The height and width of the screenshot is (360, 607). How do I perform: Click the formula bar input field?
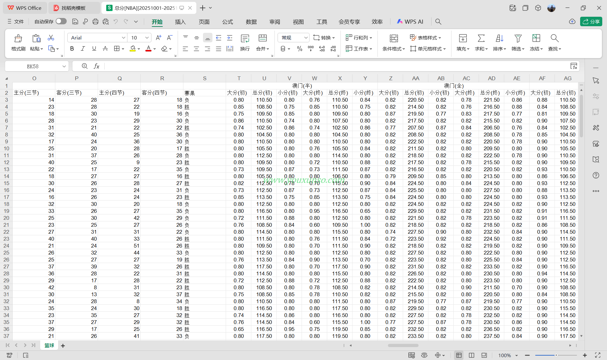(x=337, y=66)
